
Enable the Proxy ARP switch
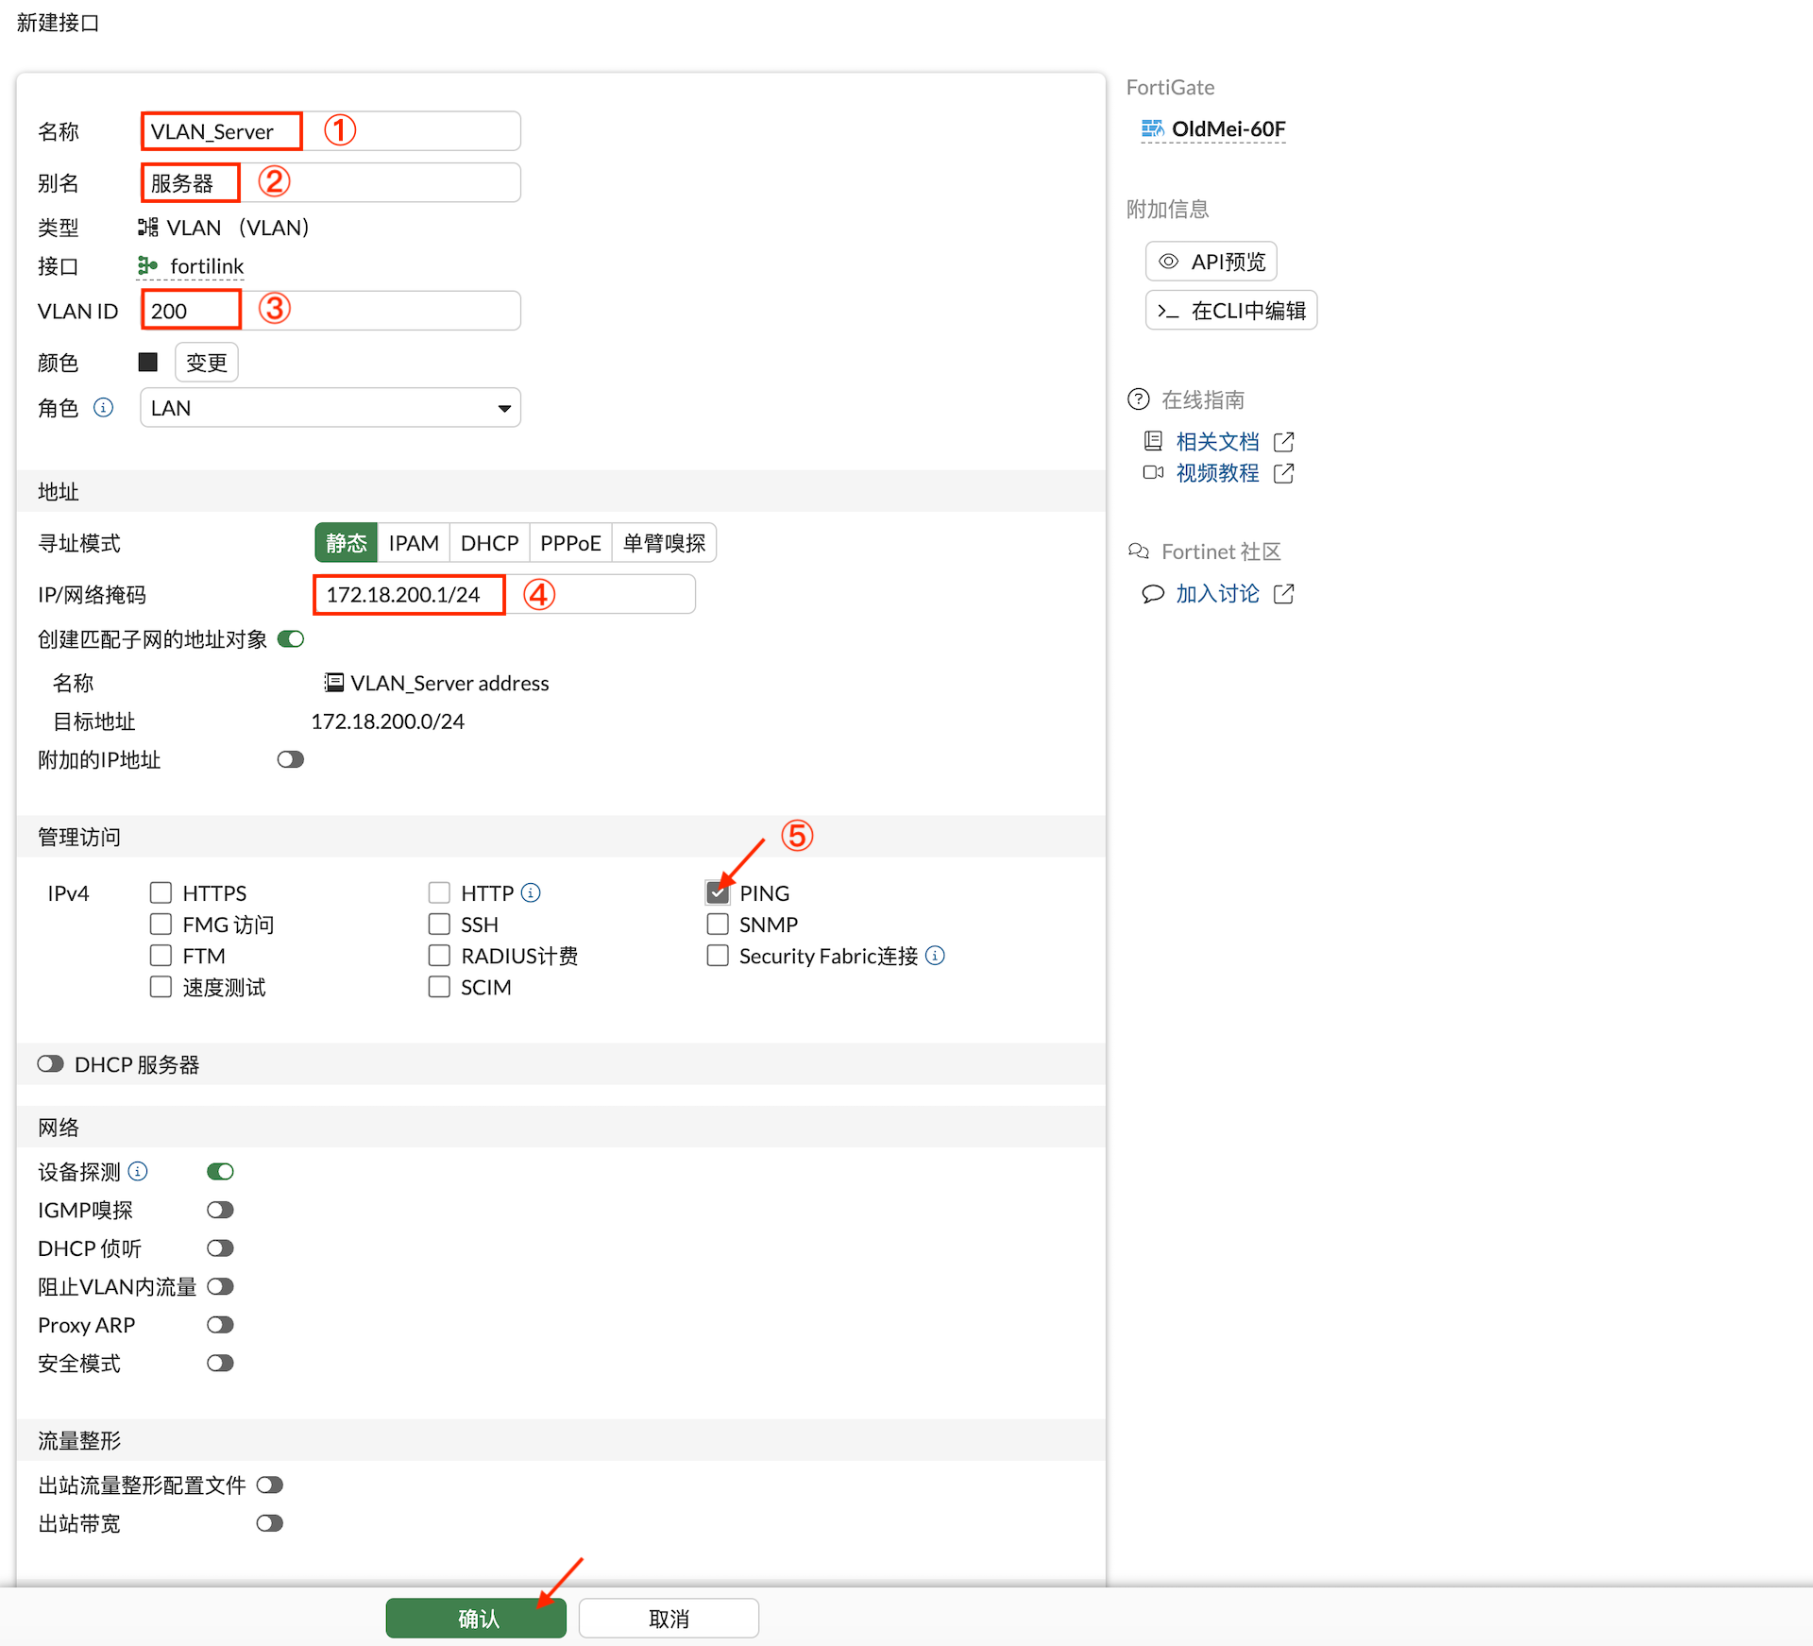[220, 1324]
